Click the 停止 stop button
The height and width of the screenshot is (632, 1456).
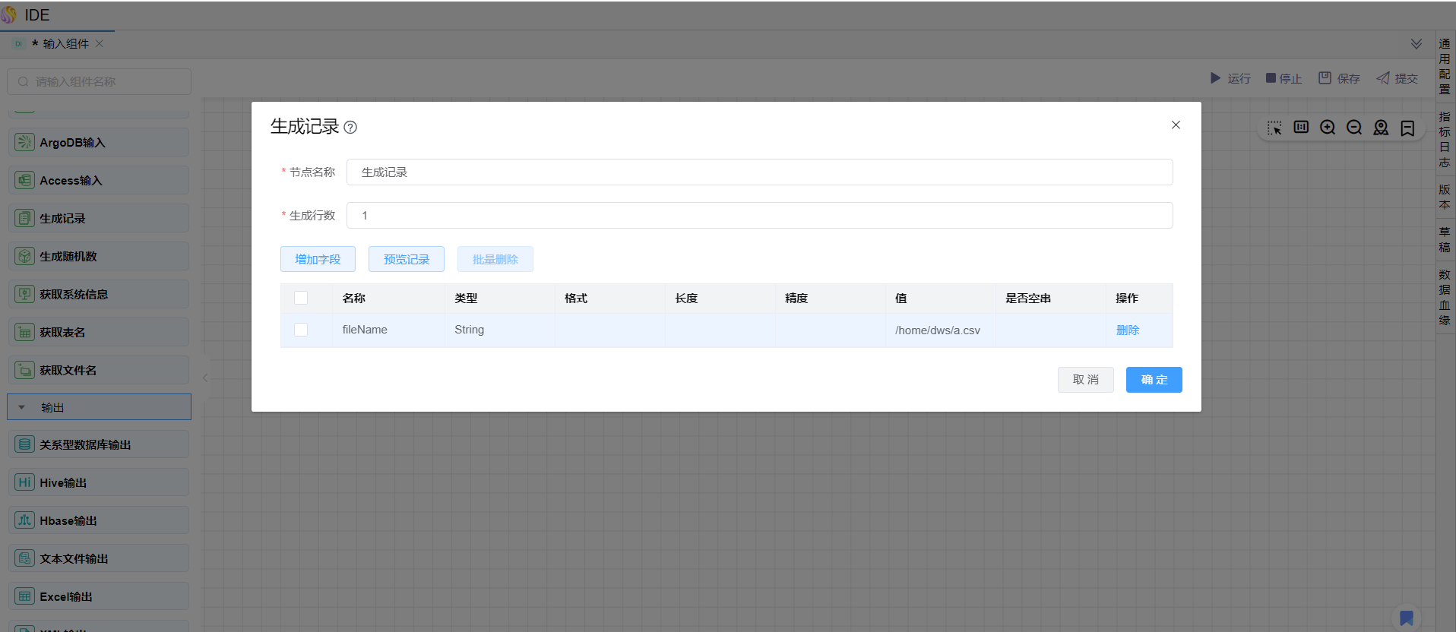(x=1283, y=78)
